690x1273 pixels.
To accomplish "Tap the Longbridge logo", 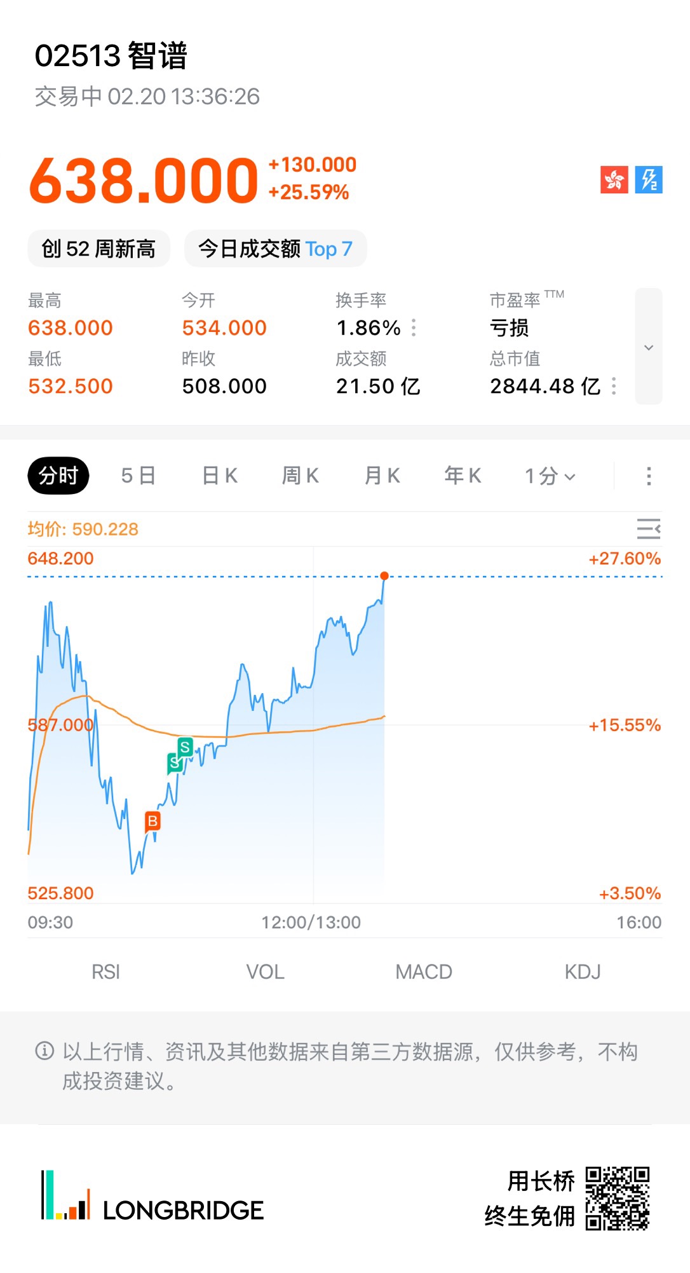I will 152,1196.
